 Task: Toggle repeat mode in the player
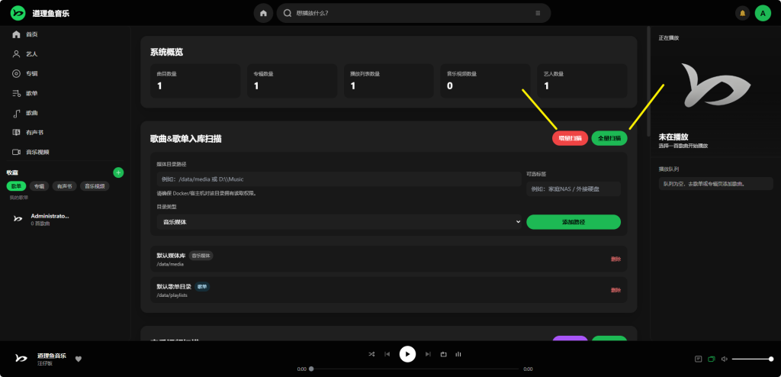[x=444, y=354]
